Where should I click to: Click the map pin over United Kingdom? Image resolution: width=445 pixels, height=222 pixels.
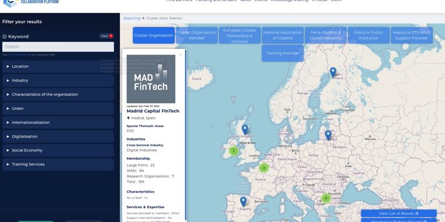(x=245, y=130)
